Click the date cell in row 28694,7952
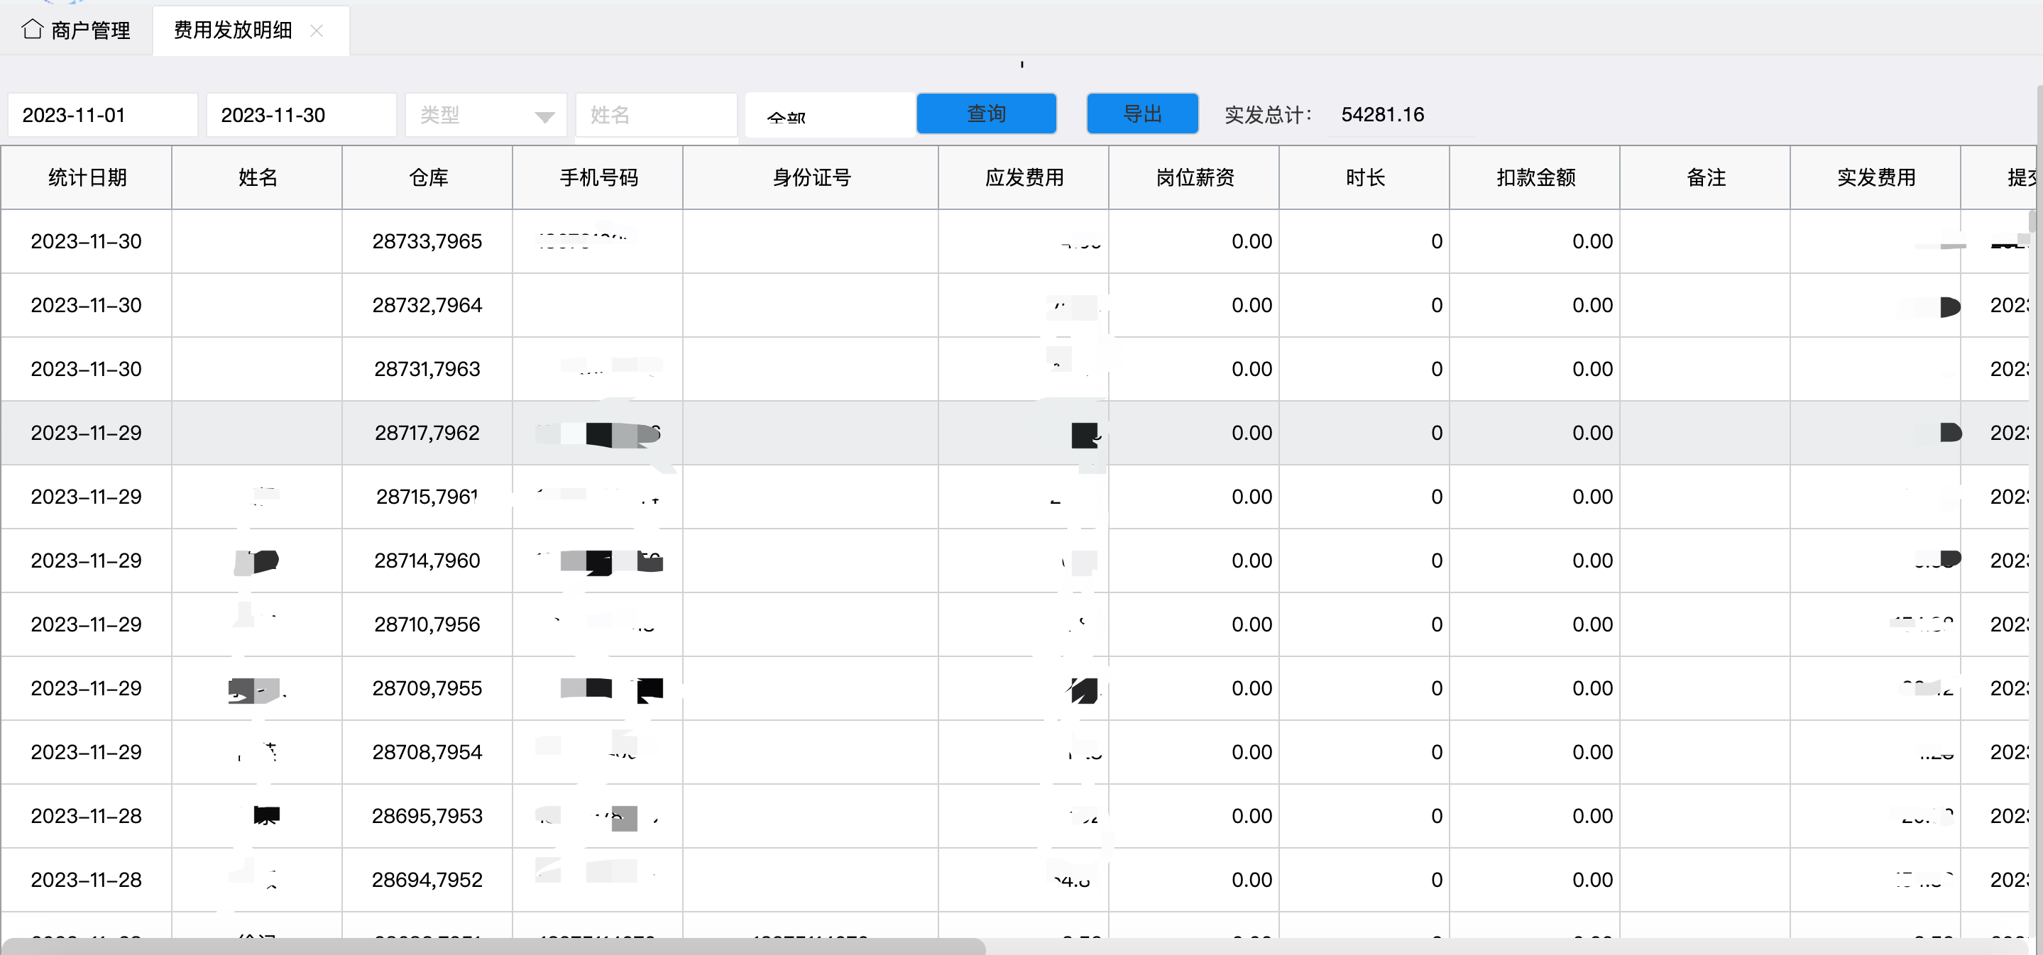The image size is (2043, 955). click(87, 880)
